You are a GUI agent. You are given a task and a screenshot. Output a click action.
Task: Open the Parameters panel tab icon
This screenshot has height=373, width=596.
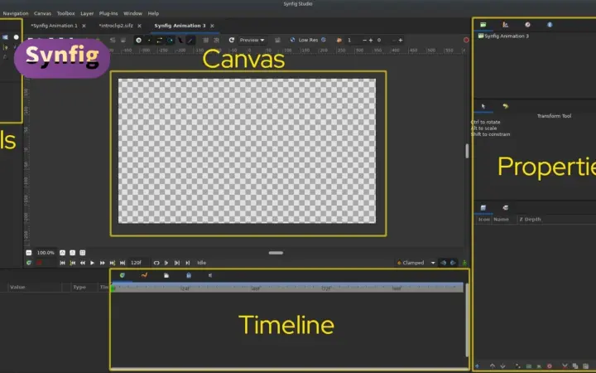click(122, 275)
